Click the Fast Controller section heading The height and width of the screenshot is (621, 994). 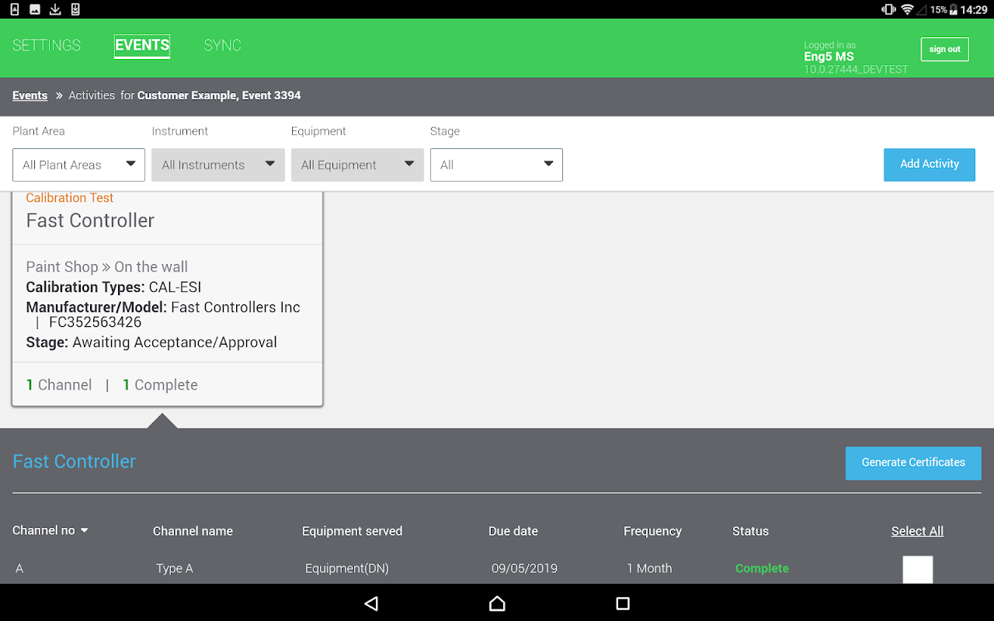75,461
